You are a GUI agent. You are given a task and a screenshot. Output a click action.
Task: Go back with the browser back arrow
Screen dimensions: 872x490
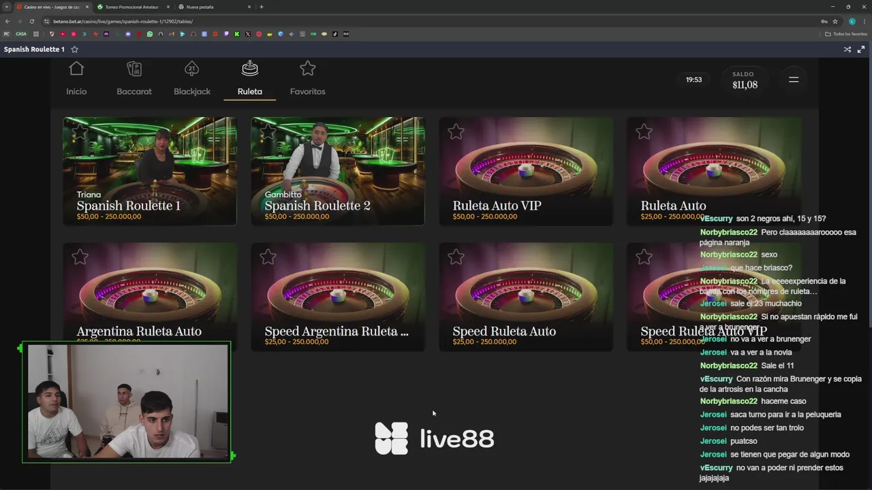tap(7, 21)
